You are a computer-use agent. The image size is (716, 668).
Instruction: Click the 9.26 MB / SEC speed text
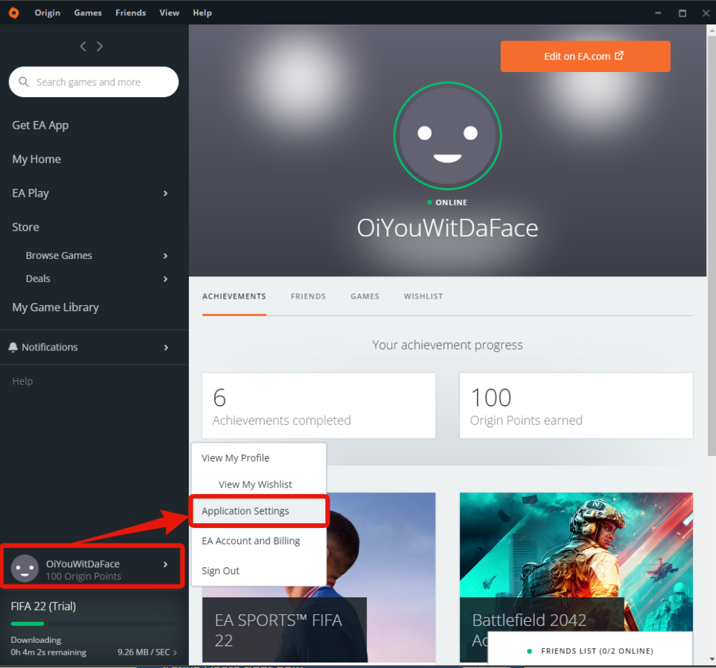coord(144,653)
